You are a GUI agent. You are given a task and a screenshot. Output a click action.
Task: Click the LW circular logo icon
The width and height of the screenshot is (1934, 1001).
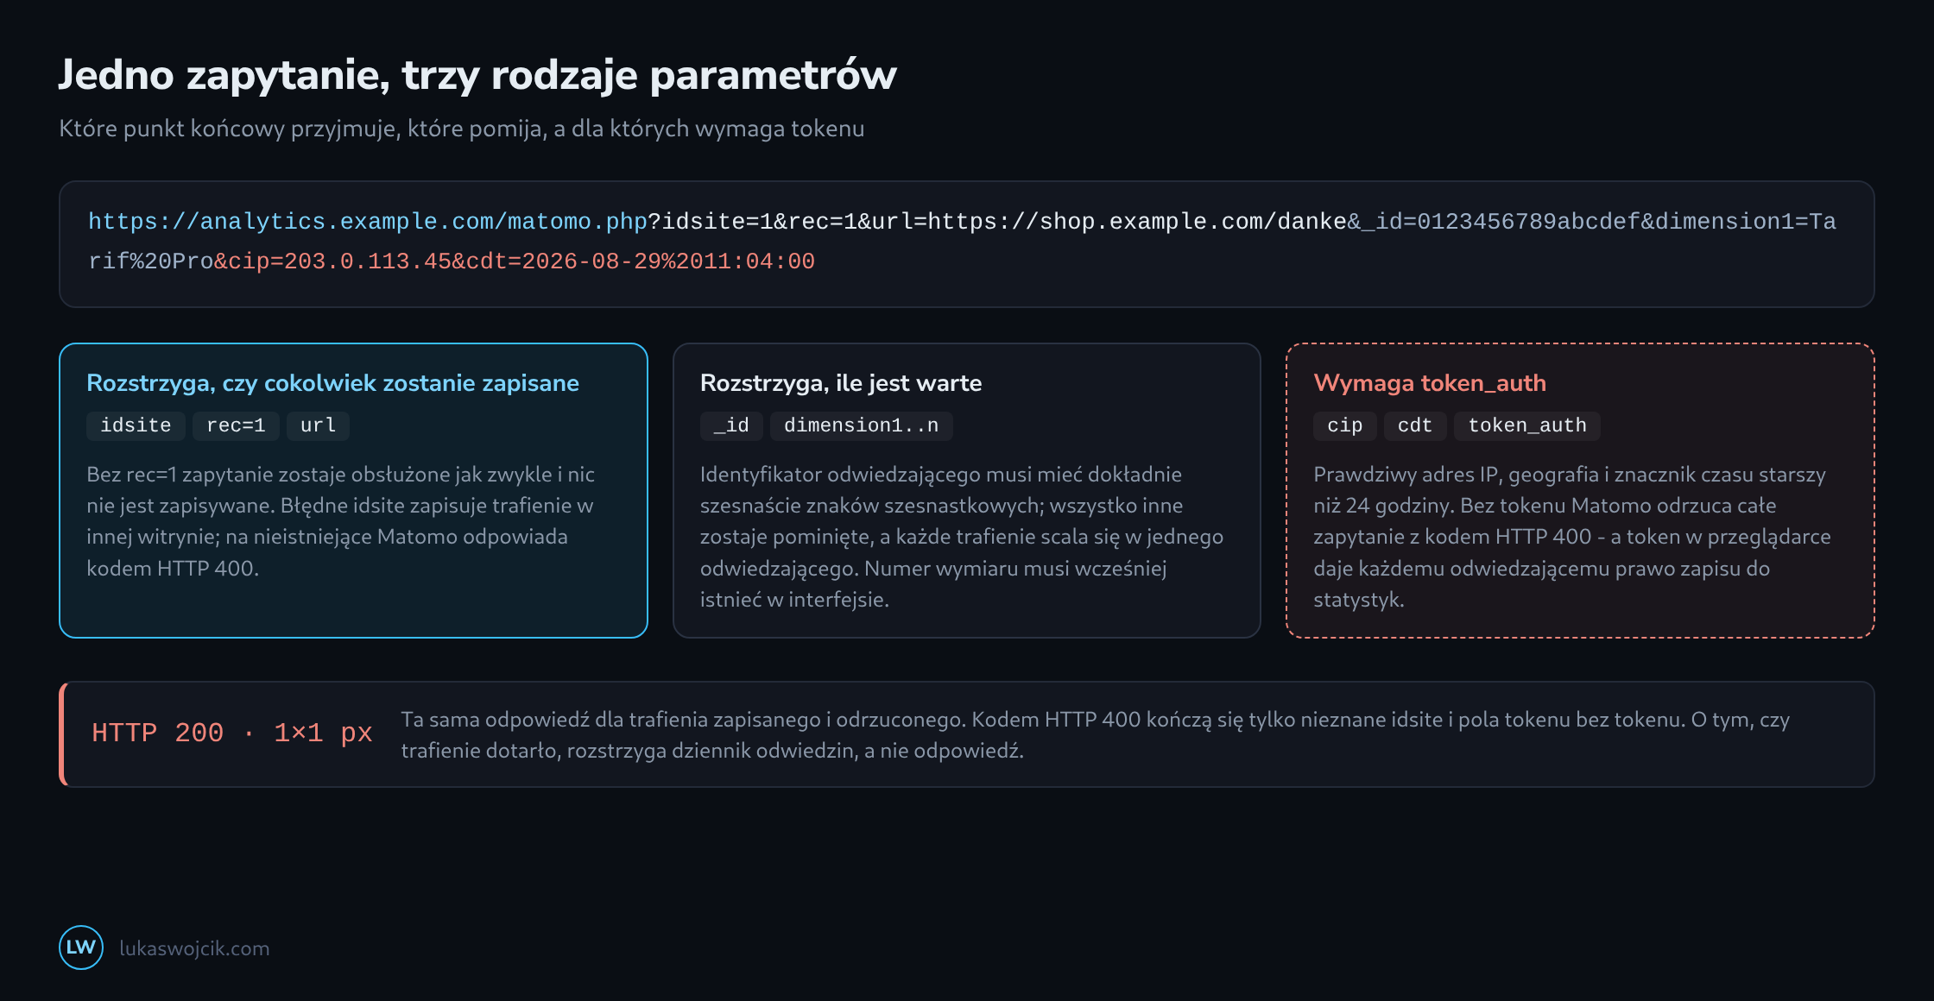81,947
